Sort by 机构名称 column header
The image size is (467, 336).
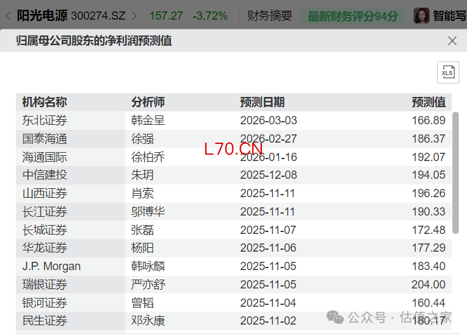[44, 102]
